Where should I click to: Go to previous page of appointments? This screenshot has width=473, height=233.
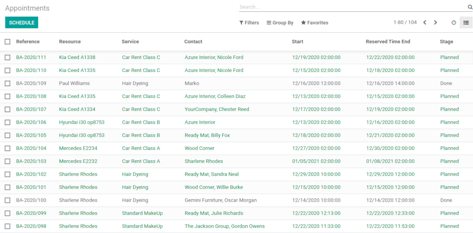coord(424,23)
